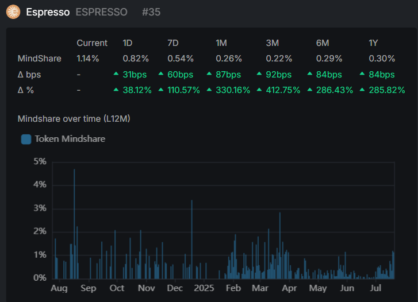418x302 pixels.
Task: Click the Espresso sunburst token logo
Action: coord(13,12)
